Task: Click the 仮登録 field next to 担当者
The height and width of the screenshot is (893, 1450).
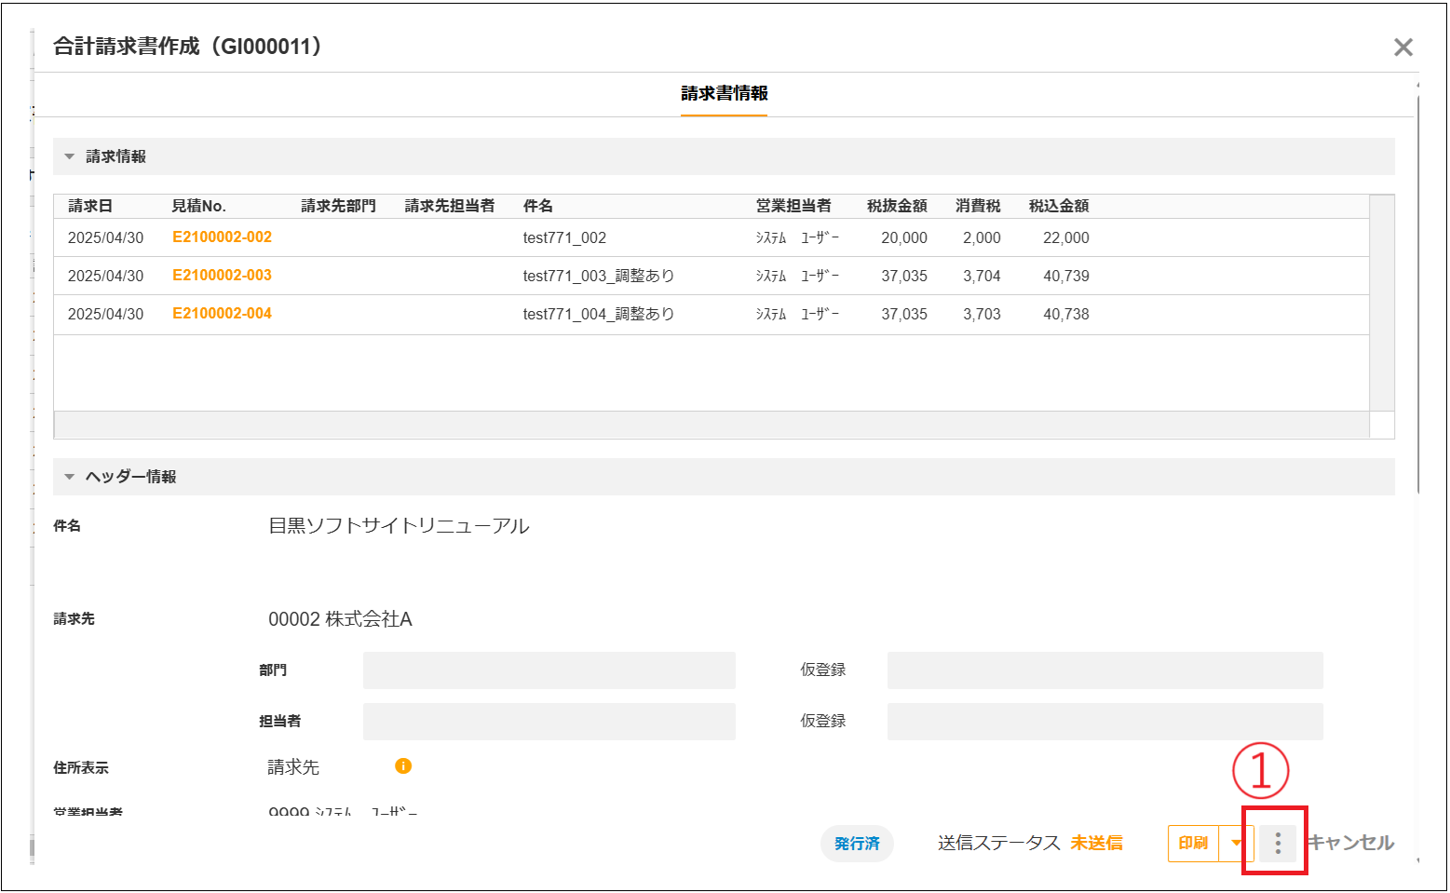Action: click(x=1104, y=722)
